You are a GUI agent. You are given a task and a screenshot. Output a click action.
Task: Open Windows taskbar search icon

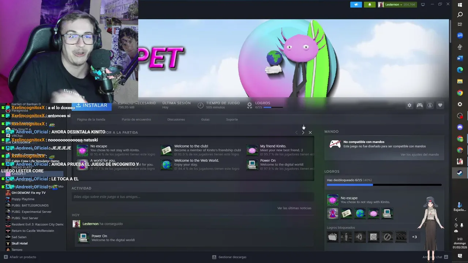pos(460,15)
